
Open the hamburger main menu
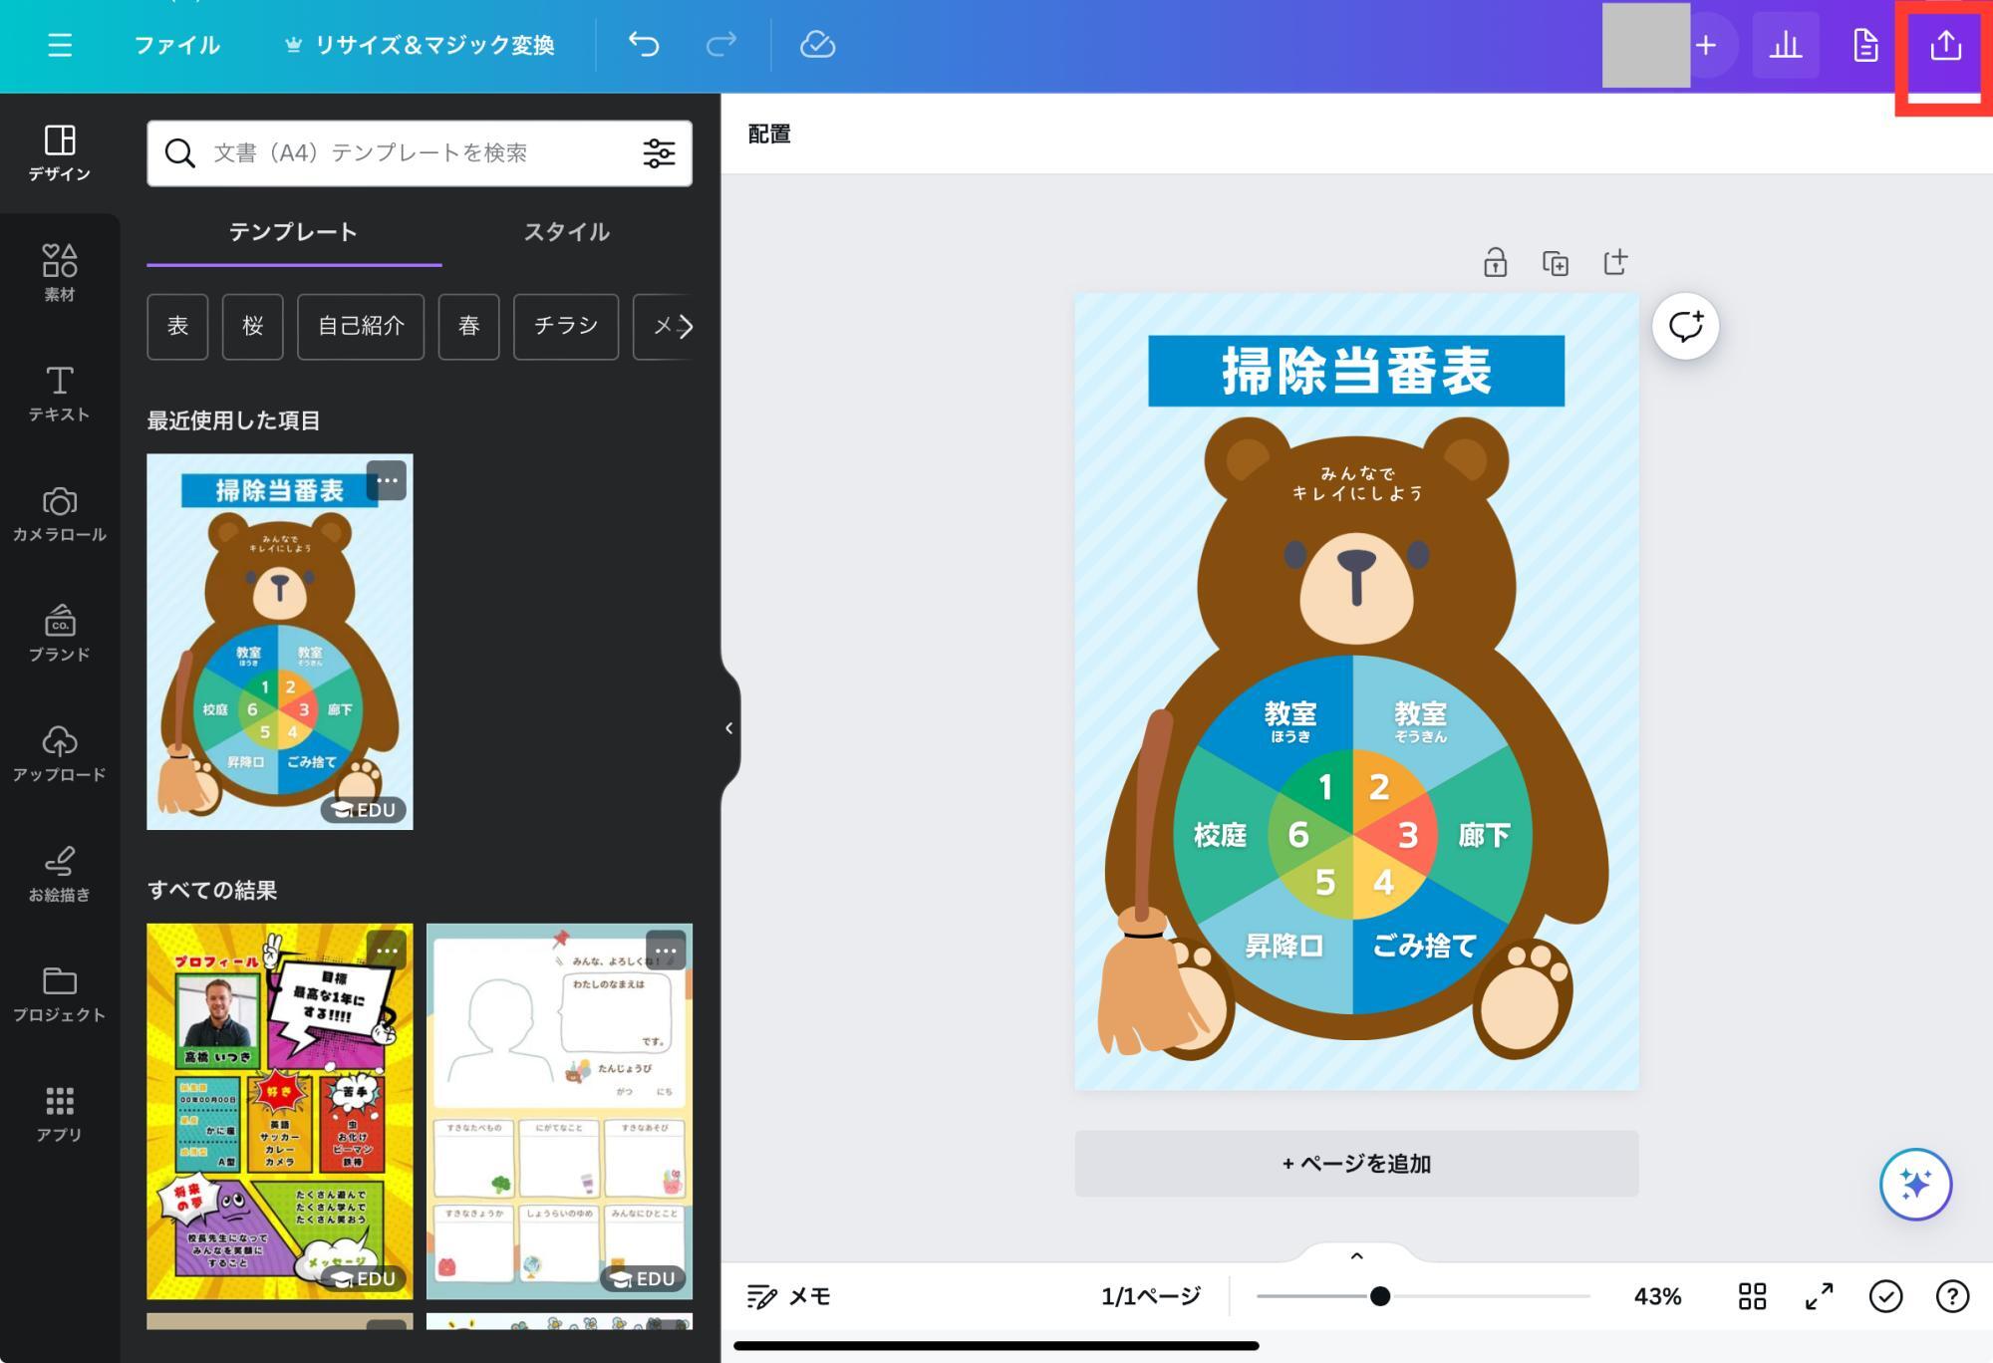click(x=60, y=45)
